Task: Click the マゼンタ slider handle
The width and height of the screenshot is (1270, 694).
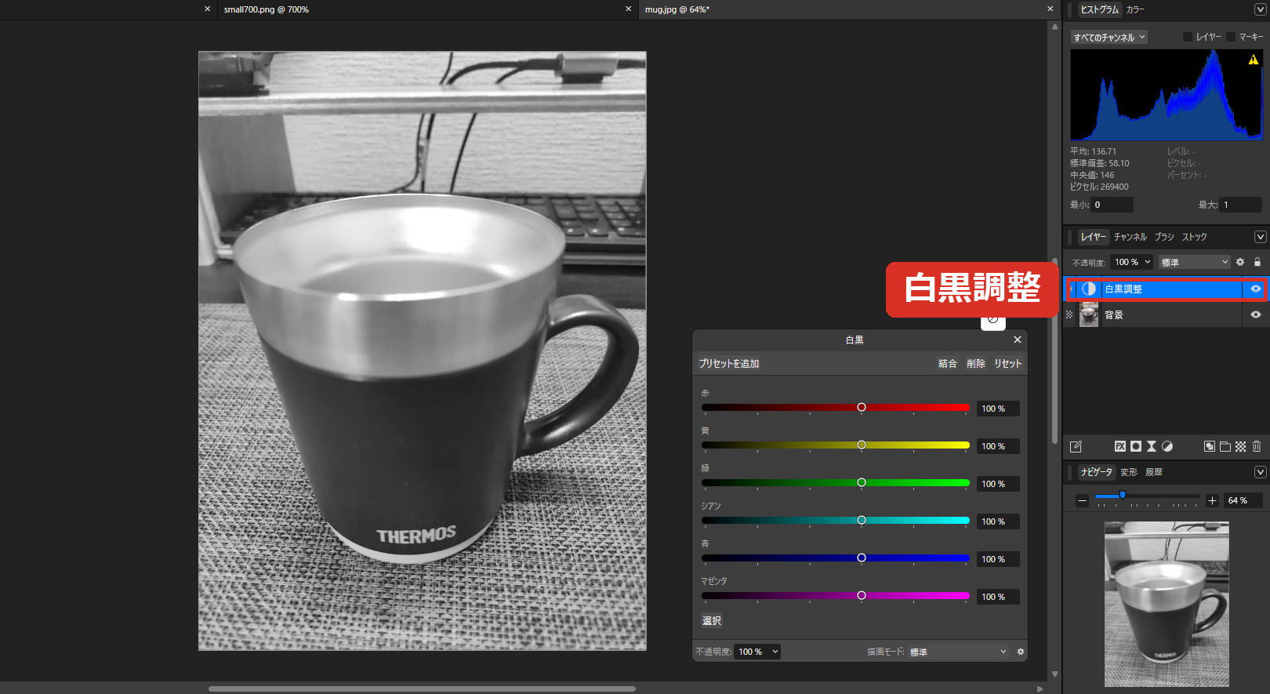Action: (862, 595)
